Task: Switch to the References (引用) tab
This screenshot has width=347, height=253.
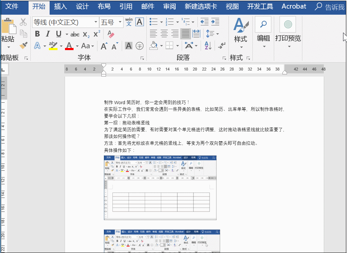Action: tap(126, 6)
